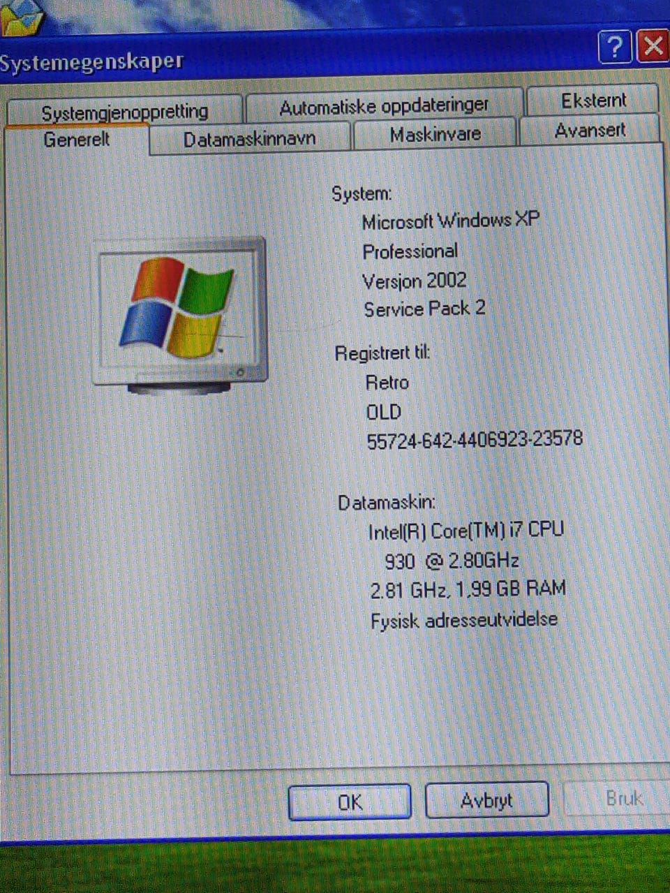Click the organization text OLD

click(x=384, y=412)
